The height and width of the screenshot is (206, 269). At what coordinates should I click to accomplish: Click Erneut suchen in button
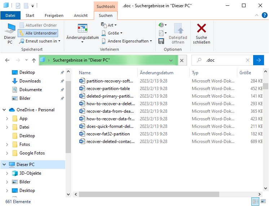tap(40, 41)
